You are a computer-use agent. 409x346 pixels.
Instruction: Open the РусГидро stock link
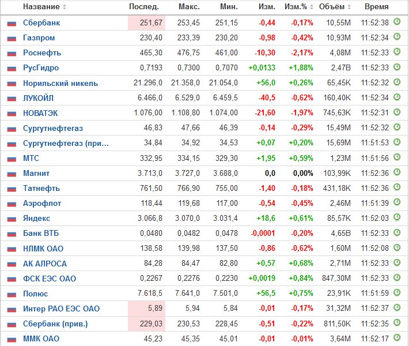[x=41, y=68]
